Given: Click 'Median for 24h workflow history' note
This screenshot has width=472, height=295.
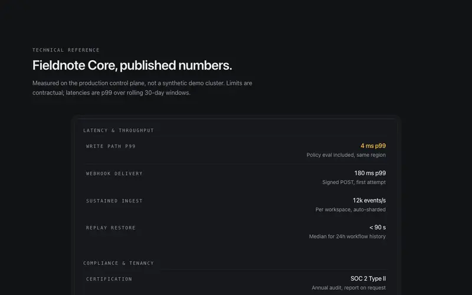Looking at the screenshot, I should pos(348,237).
